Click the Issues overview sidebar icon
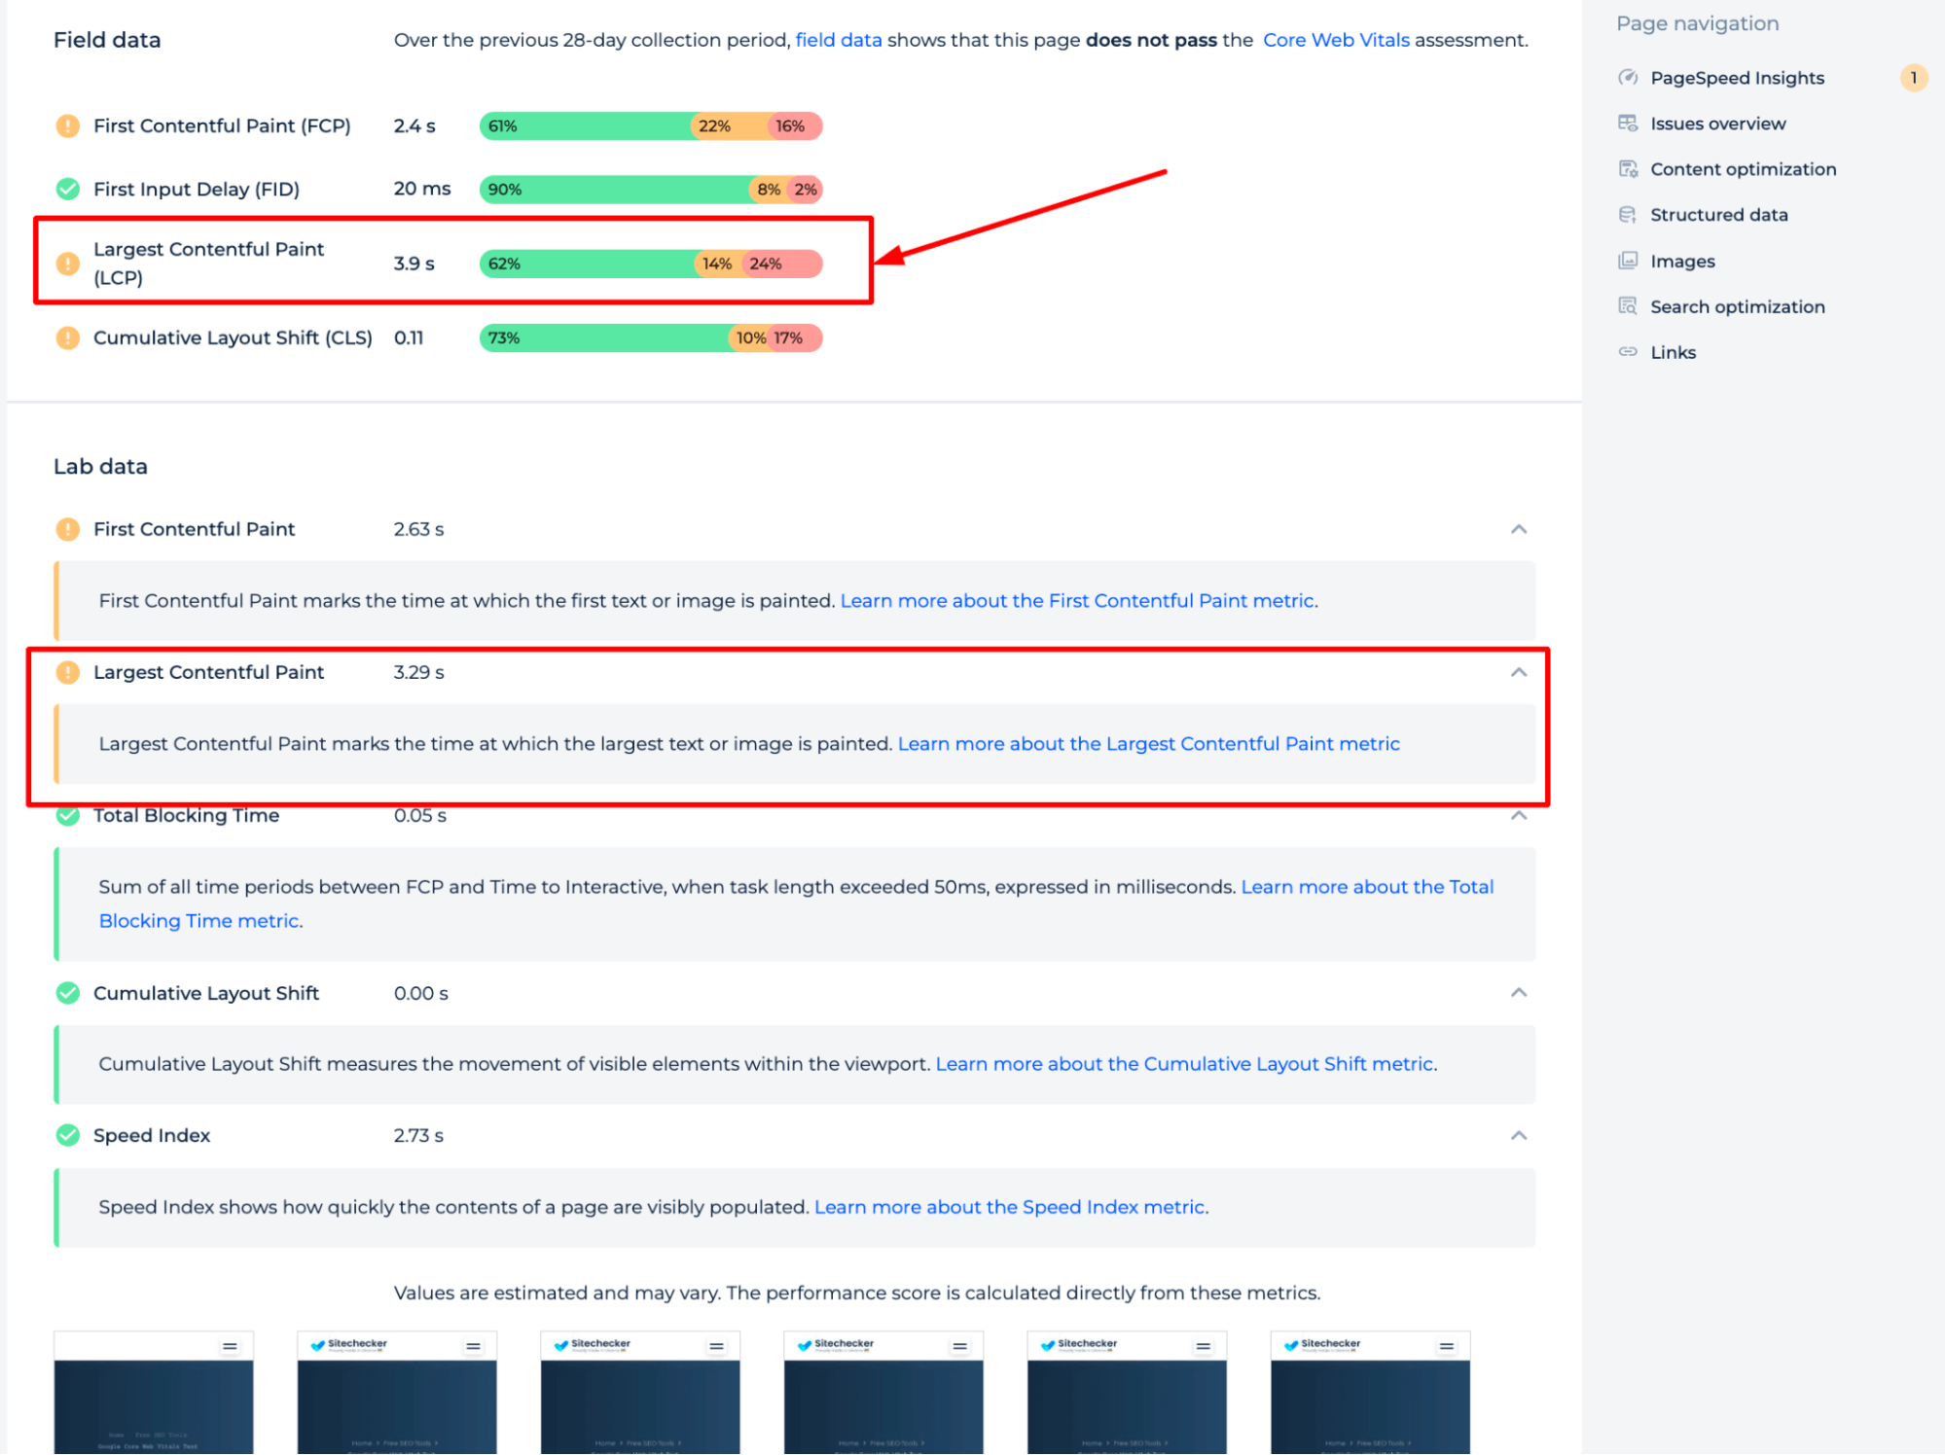The width and height of the screenshot is (1945, 1455). 1627,124
